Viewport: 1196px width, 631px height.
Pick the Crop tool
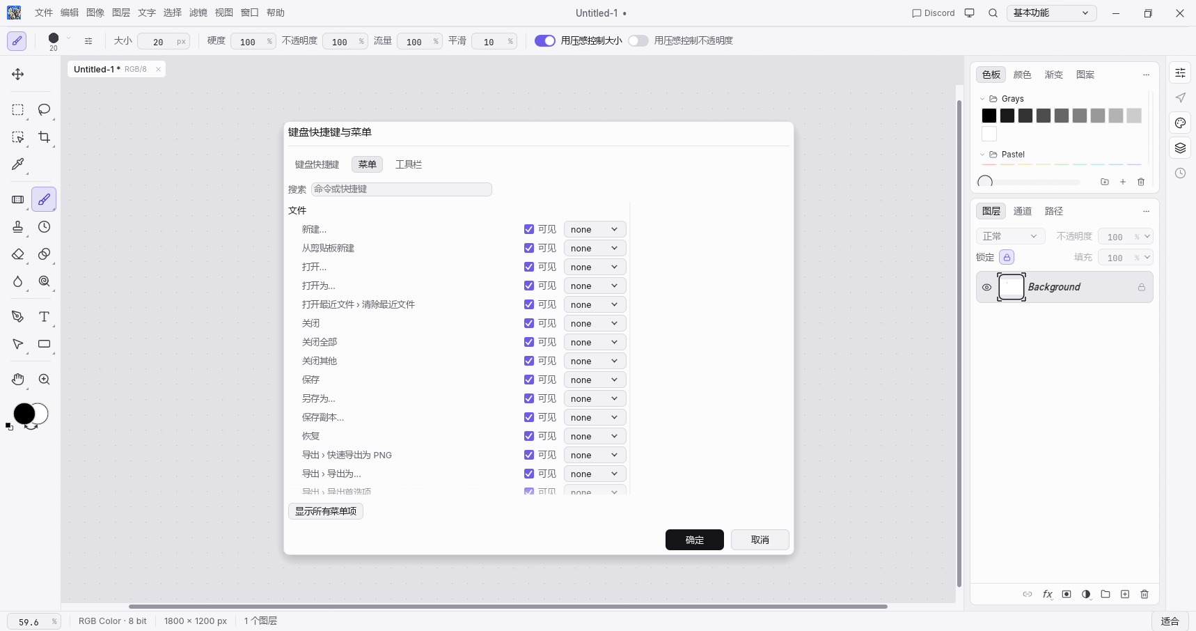(x=45, y=137)
